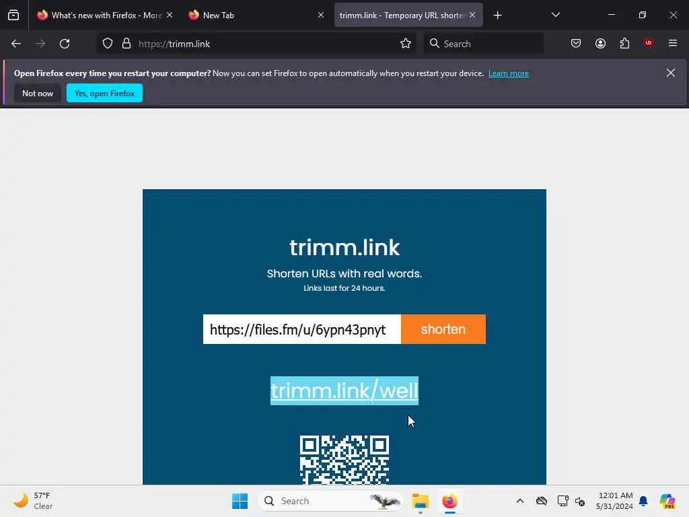Click the trimm.link page heading

[344, 248]
